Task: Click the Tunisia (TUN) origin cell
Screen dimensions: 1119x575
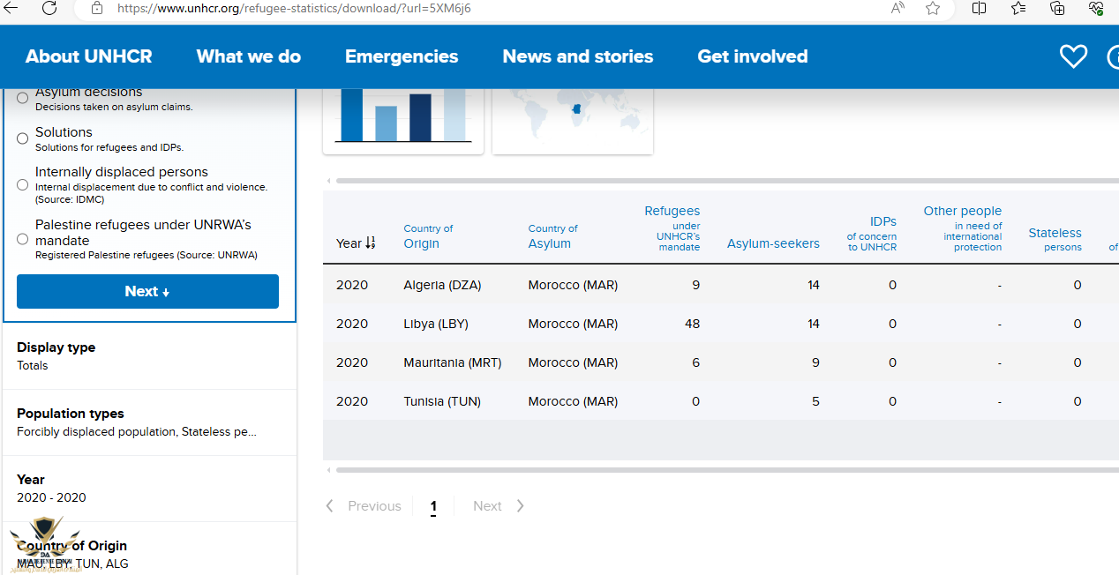Action: (442, 401)
